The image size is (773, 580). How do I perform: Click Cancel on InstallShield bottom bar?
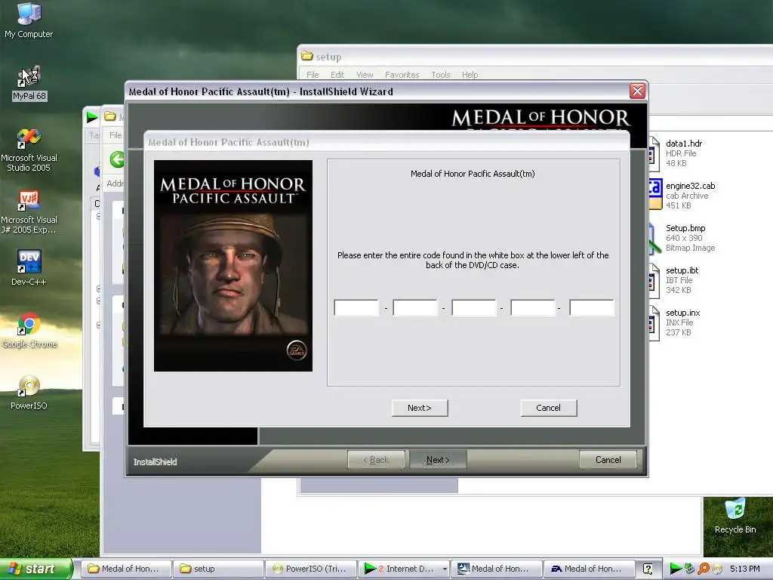608,460
